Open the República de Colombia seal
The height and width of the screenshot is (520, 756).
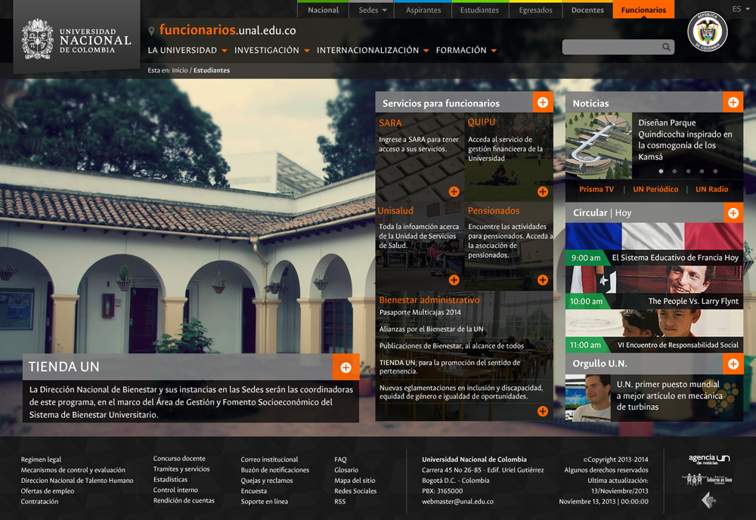(708, 33)
